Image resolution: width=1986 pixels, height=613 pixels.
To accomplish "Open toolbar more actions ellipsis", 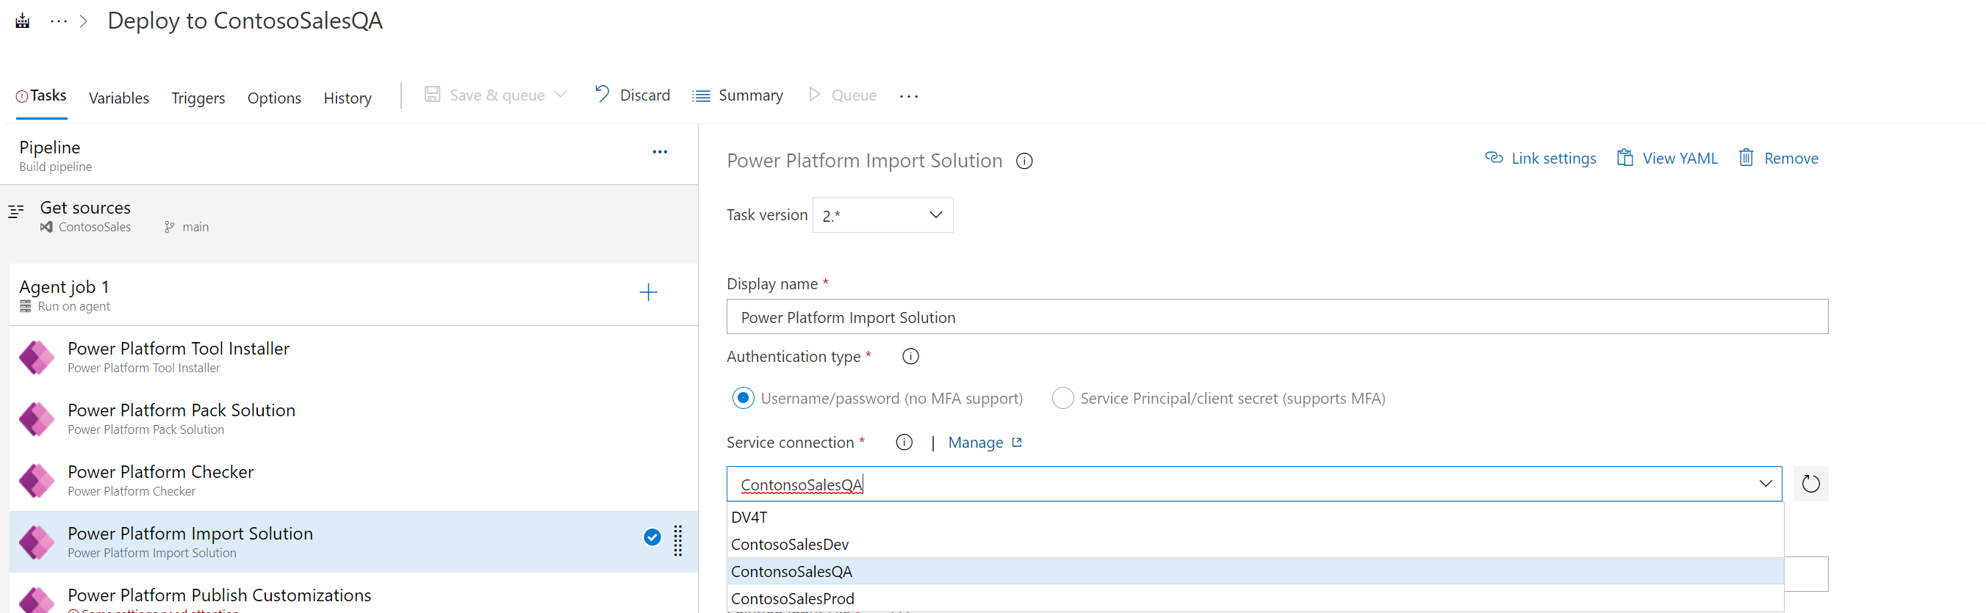I will [908, 96].
